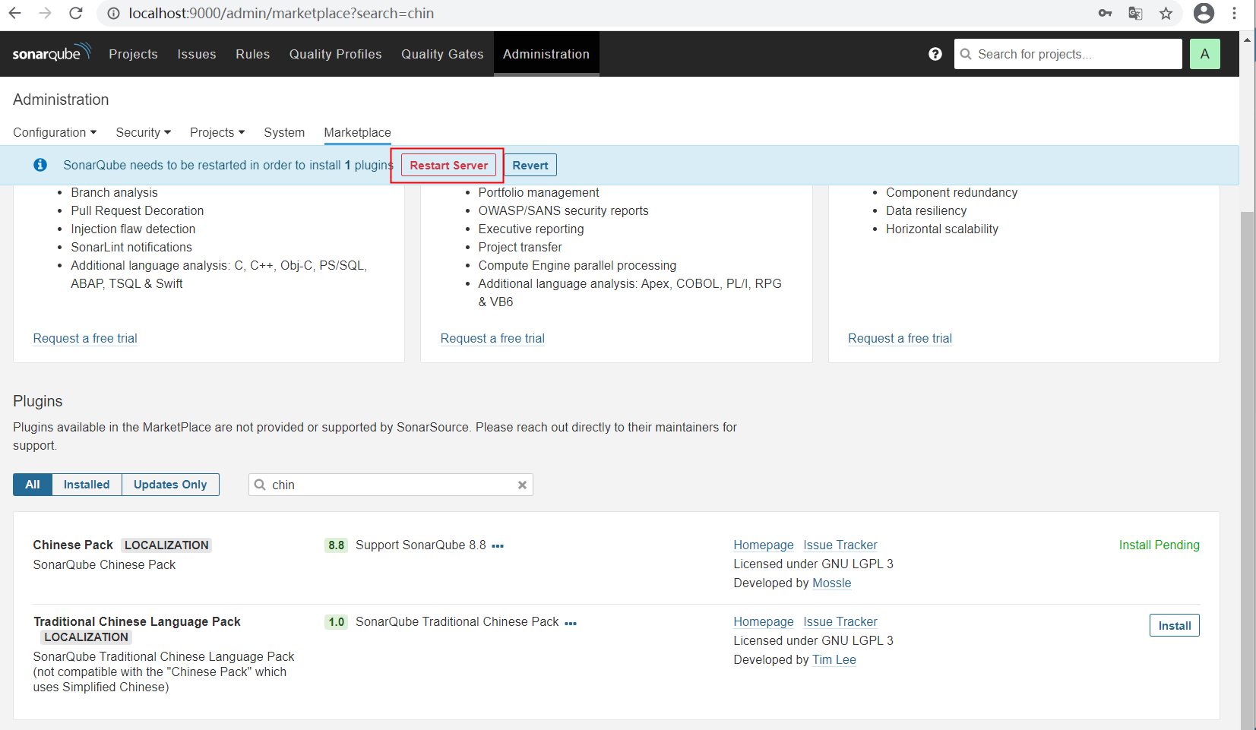Open saved passwords key icon

pyautogui.click(x=1105, y=13)
